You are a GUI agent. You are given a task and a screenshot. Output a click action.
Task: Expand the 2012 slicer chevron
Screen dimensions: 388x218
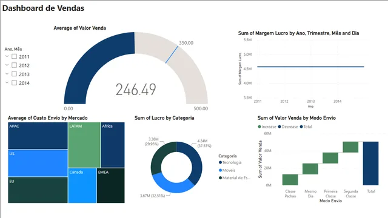(7, 65)
